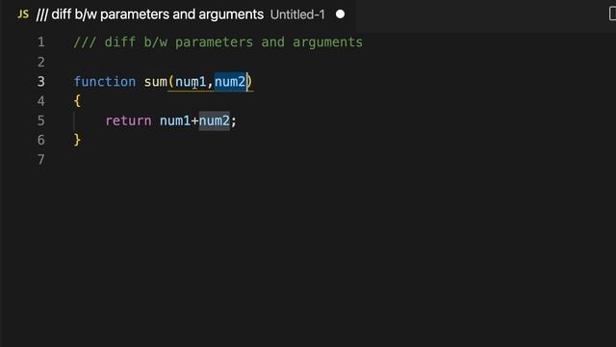Viewport: 616px width, 347px height.
Task: Click line number 4 in the gutter
Action: pyautogui.click(x=40, y=101)
